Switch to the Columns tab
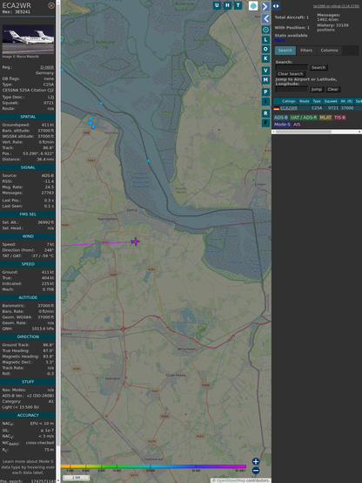Screen dimensions: 362x483 329,51
